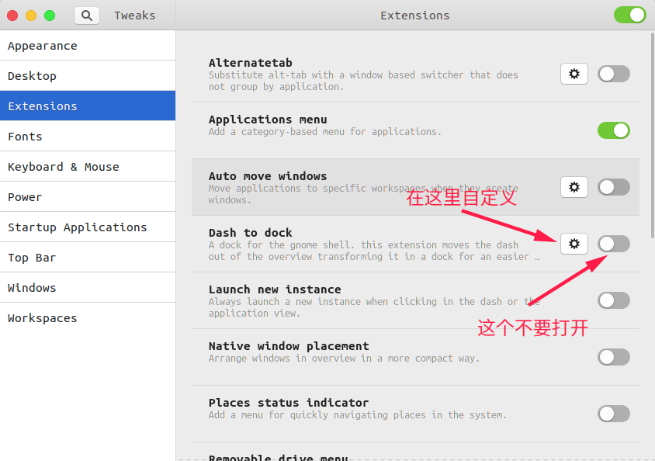655x461 pixels.
Task: Click 'Arrange windows in overview' description
Action: (x=344, y=359)
